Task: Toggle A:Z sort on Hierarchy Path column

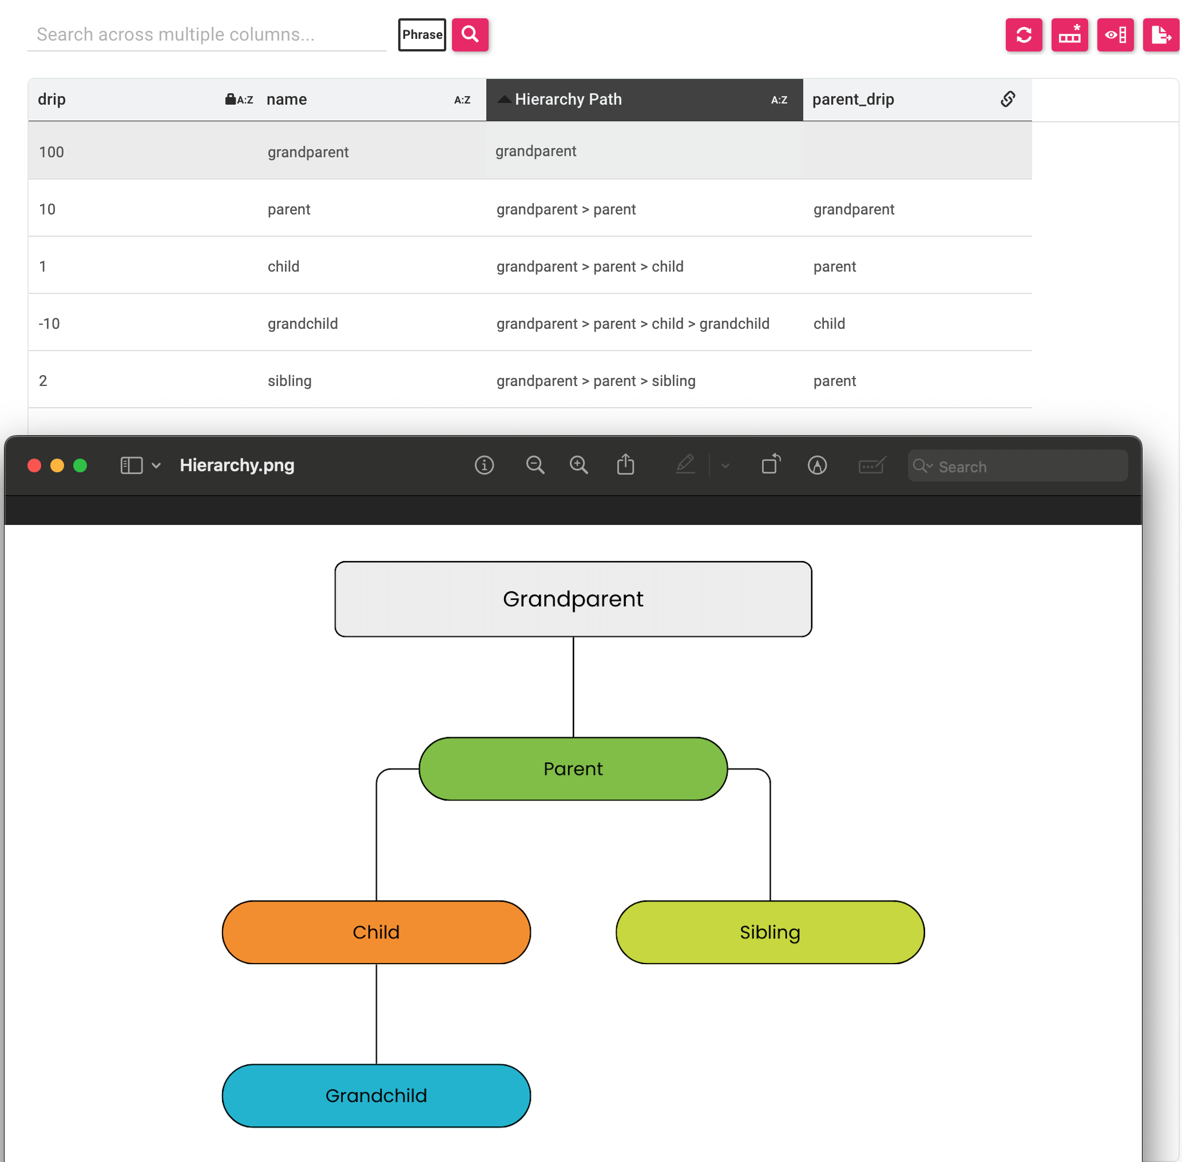Action: [x=779, y=100]
